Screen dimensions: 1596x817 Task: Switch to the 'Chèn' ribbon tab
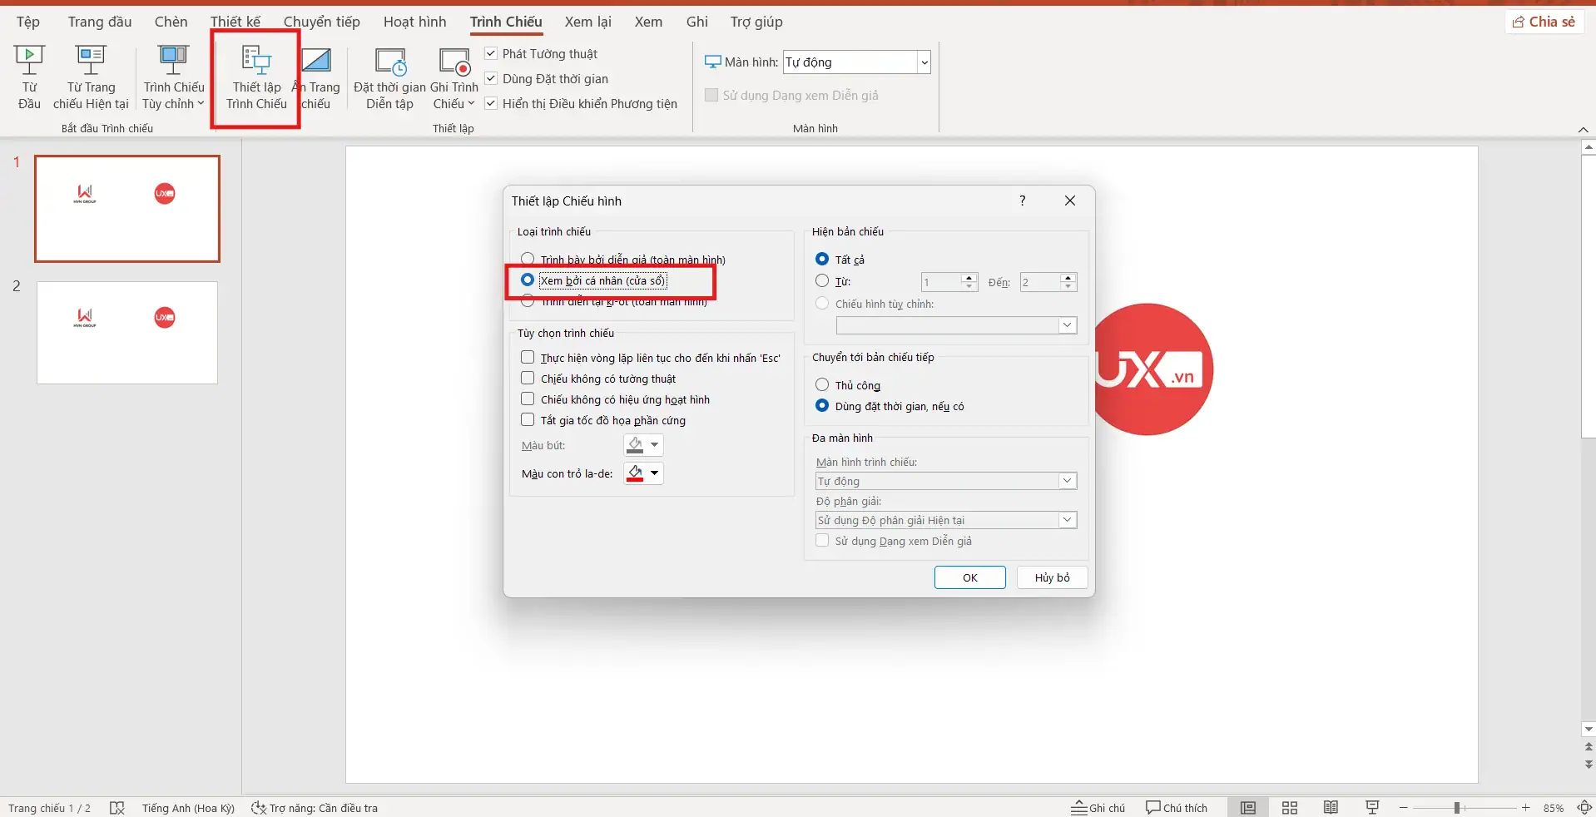(x=170, y=22)
